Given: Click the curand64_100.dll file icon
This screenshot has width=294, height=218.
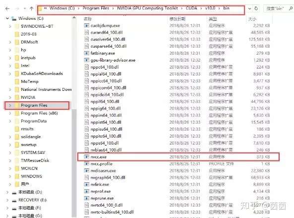Looking at the screenshot, I should [86, 32].
